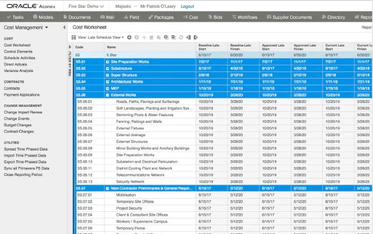The image size is (373, 234).
Task: Collapse the Main Contractor Preliminaries row
Action: pyautogui.click(x=107, y=188)
